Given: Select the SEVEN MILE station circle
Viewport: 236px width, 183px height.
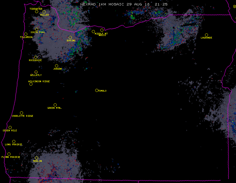Looking at the screenshot, I should point(10,127).
